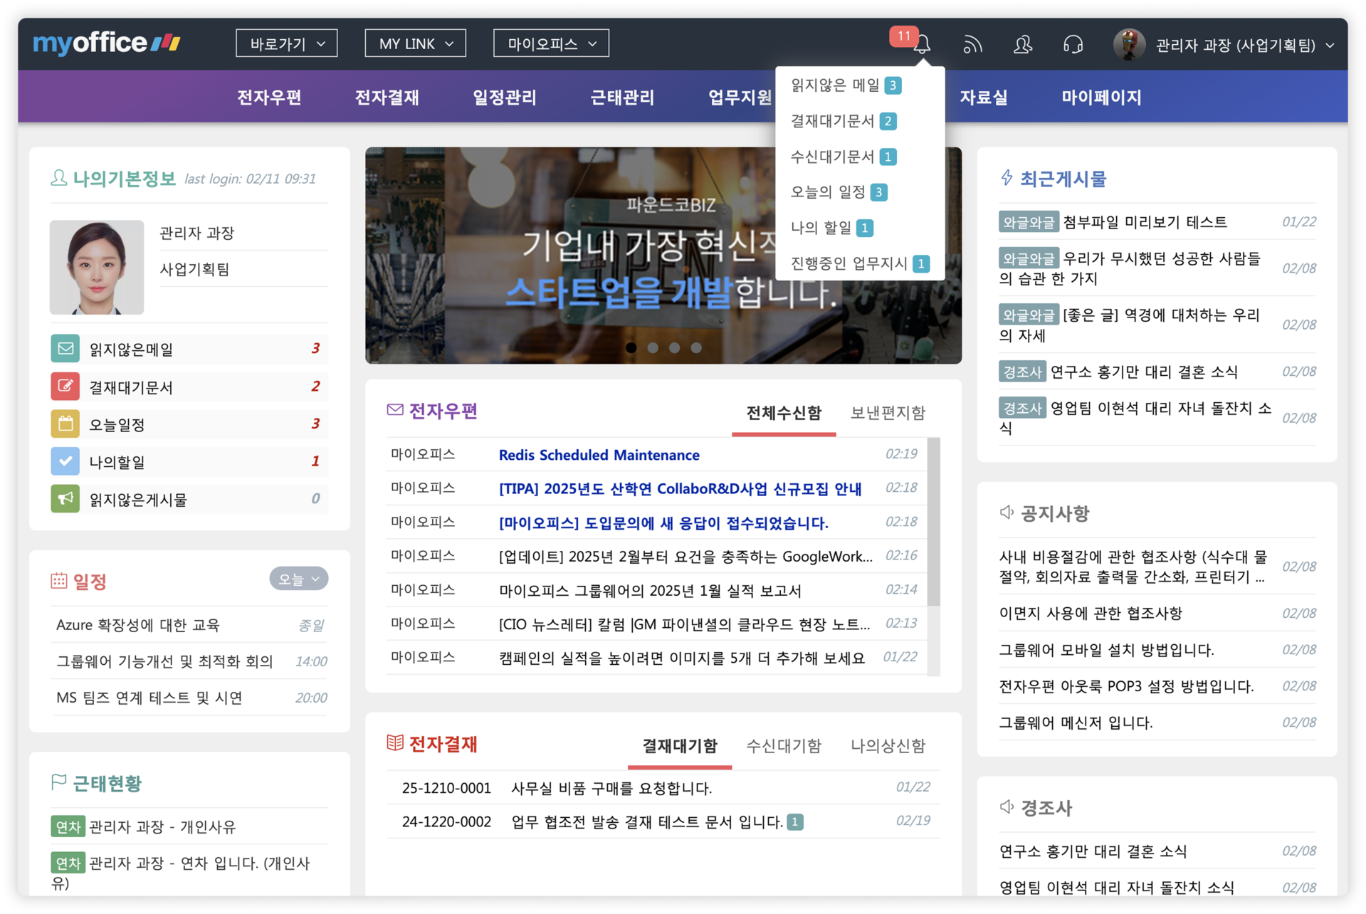
Task: Click the checkmark icon beside 나의할일
Action: click(x=65, y=461)
